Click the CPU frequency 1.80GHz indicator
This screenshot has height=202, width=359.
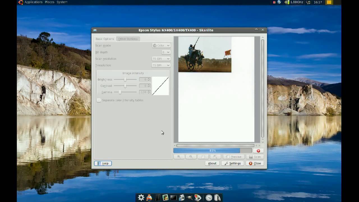coord(294,2)
